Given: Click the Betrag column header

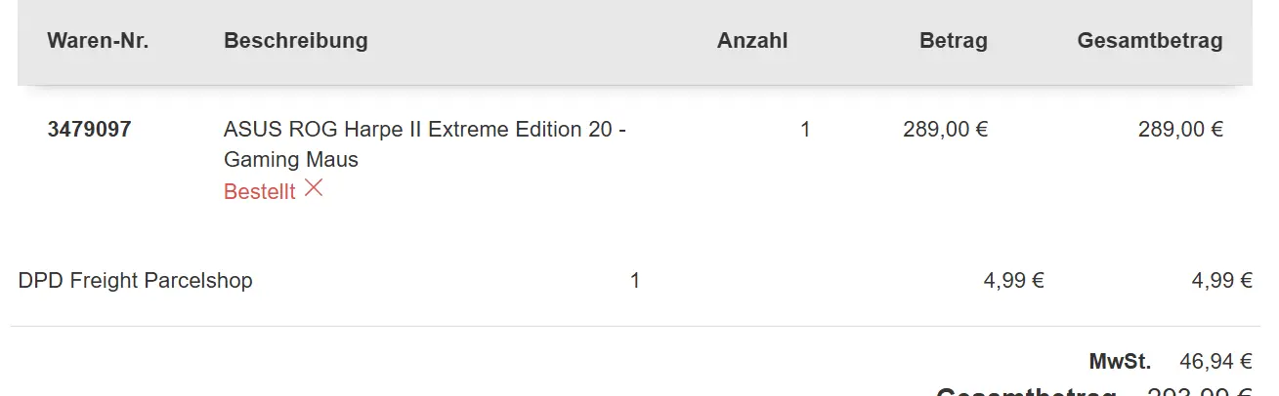Looking at the screenshot, I should (954, 41).
